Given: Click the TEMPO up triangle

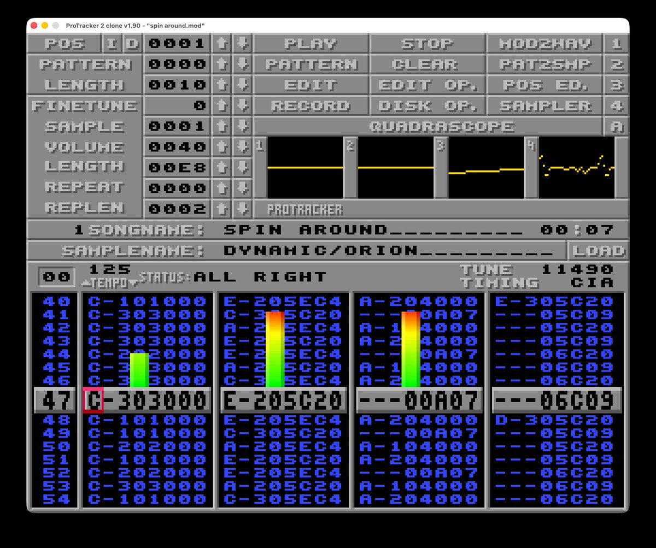Looking at the screenshot, I should 85,283.
